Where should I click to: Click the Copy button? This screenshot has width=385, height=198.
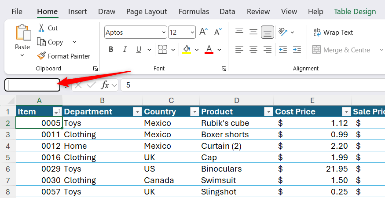pyautogui.click(x=50, y=42)
